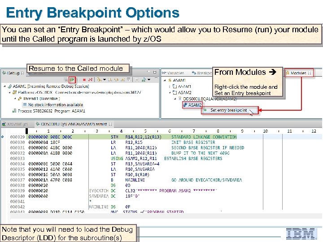323x242 pixels.
Task: Click the editor horizontal scrollbar
Action: pos(166,216)
